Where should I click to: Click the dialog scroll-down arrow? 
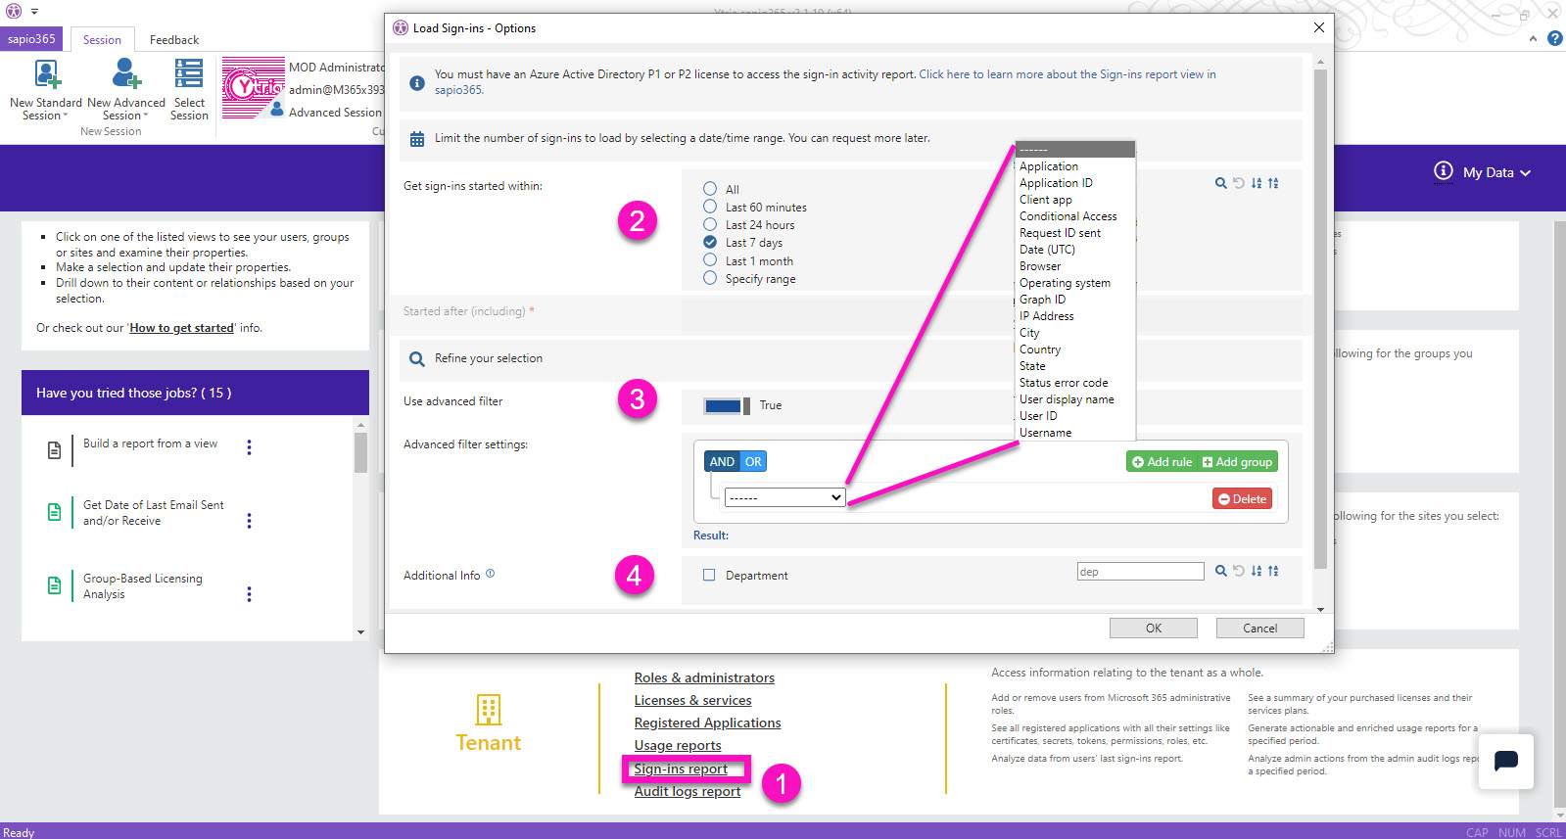(1320, 609)
